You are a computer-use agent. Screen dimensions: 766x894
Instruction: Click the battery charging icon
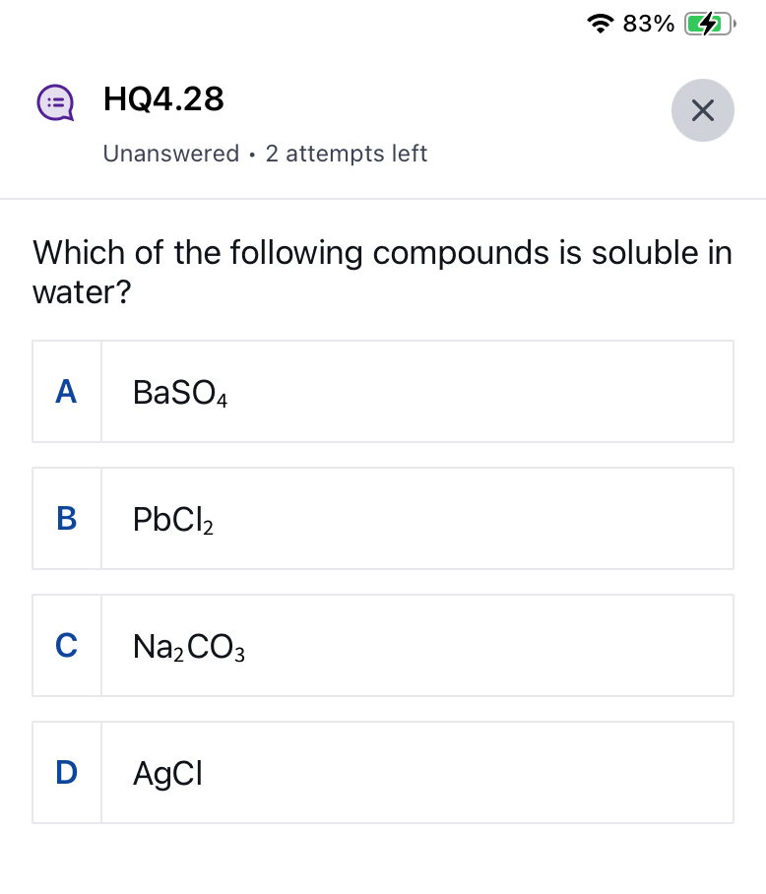coord(707,23)
